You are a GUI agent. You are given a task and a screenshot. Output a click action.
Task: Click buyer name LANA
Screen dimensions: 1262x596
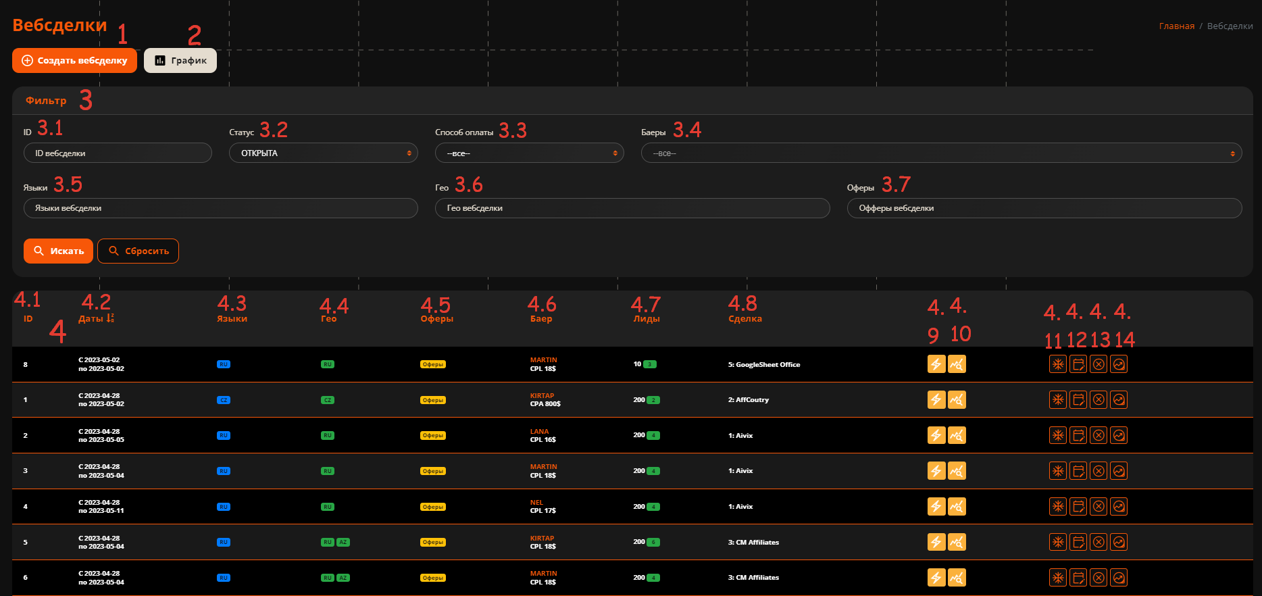coord(539,431)
